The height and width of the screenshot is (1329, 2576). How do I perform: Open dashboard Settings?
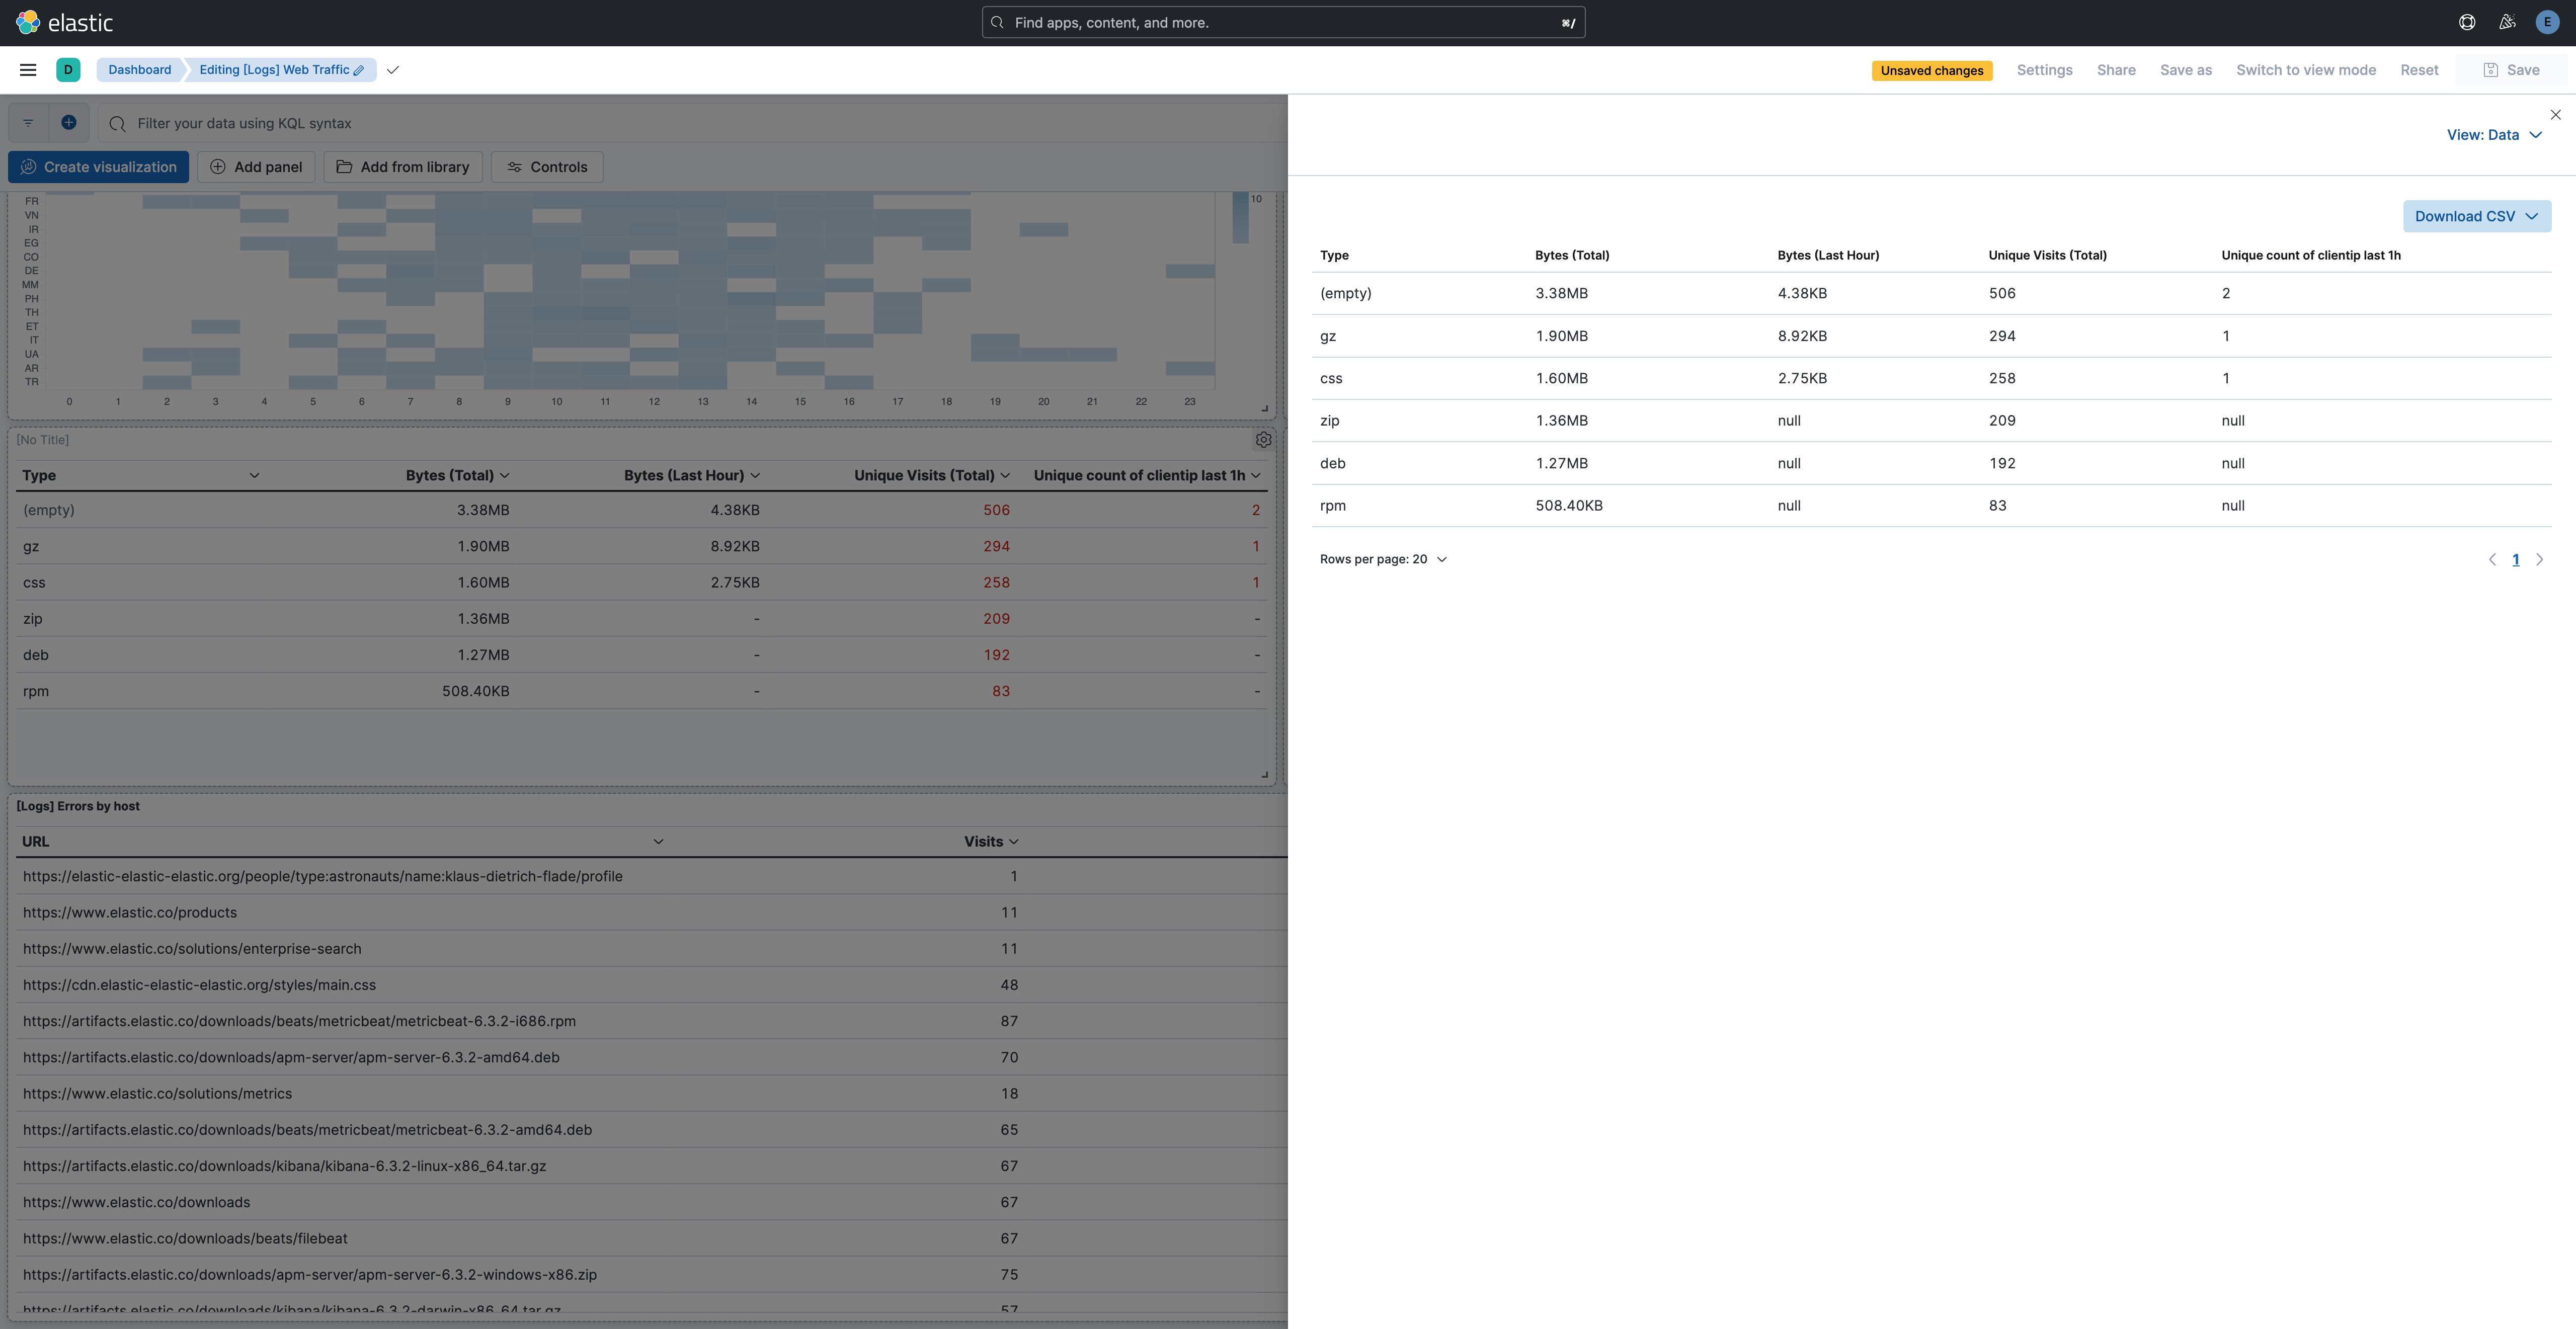2044,69
